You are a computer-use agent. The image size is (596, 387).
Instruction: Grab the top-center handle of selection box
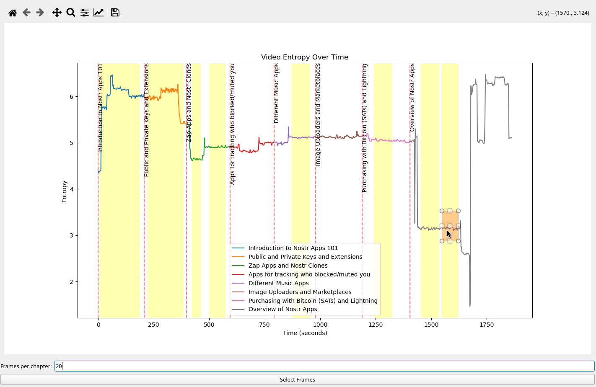click(x=450, y=211)
